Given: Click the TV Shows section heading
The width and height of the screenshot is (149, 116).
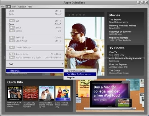Looking at the screenshot, I should [117, 48].
